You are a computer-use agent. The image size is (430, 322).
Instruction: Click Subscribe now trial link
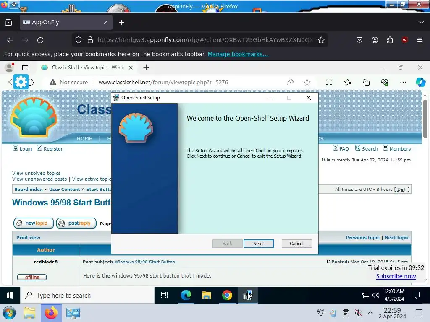pyautogui.click(x=396, y=276)
